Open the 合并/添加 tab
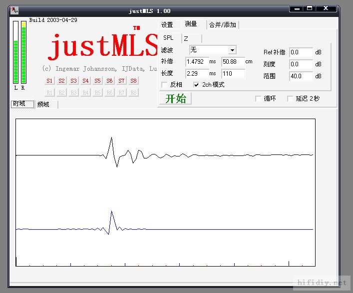Image resolution: width=353 pixels, height=293 pixels. (223, 25)
